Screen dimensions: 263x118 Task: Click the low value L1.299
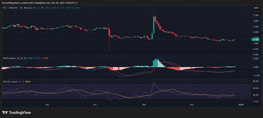[53, 8]
